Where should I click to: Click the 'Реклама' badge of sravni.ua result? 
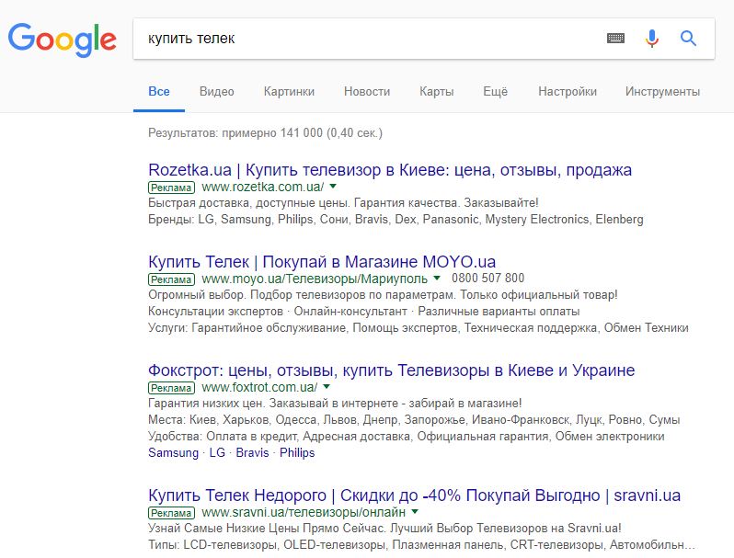[x=171, y=513]
